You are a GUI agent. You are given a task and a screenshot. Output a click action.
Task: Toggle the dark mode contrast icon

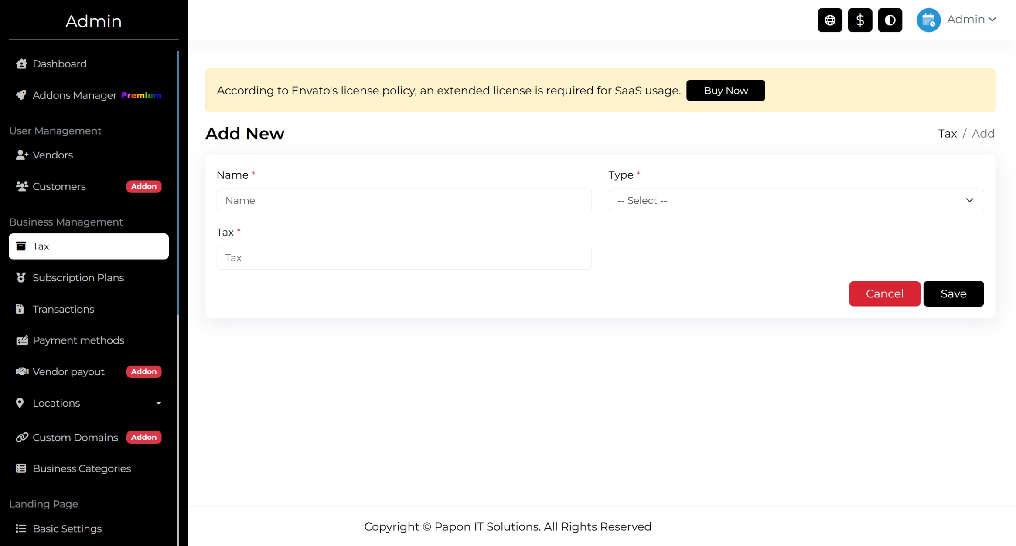tap(890, 20)
